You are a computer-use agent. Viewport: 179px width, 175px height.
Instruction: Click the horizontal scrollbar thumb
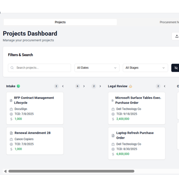tap(71, 171)
